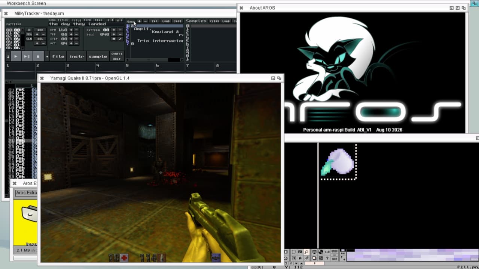Open the file section in MilkyTracker
Viewport: 479px width, 269px height.
(x=58, y=56)
